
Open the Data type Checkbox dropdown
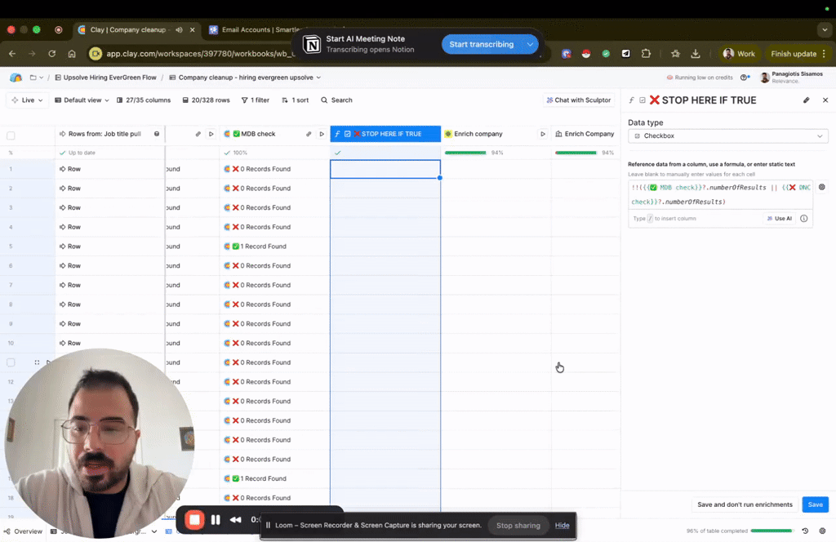(727, 136)
